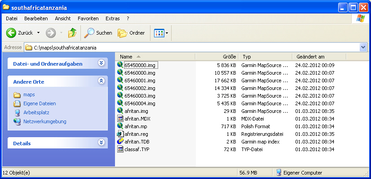Go up one folder level icon
This screenshot has height=179, width=371.
click(x=72, y=33)
